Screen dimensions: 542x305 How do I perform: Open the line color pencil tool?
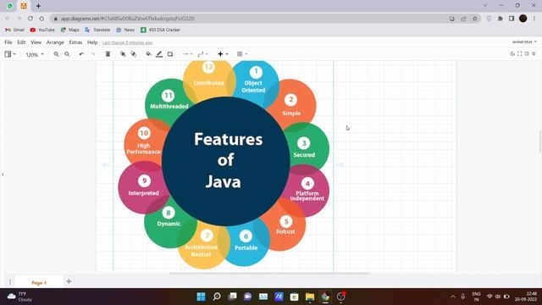159,54
